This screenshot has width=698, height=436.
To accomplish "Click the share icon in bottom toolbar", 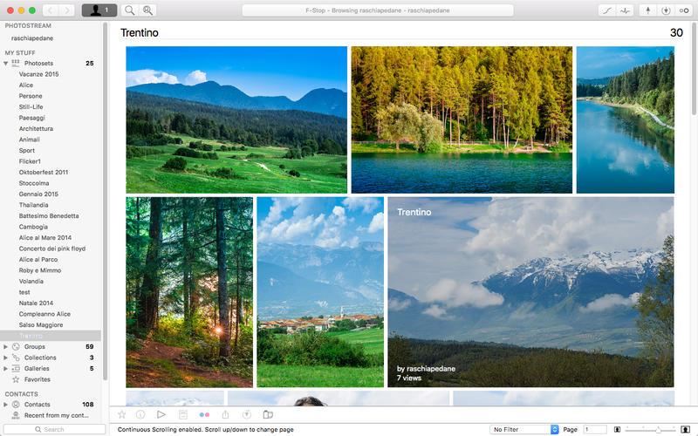I will (x=225, y=414).
